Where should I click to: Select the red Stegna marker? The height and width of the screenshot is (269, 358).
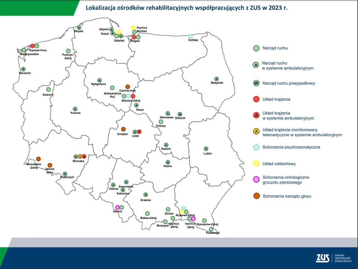point(134,37)
